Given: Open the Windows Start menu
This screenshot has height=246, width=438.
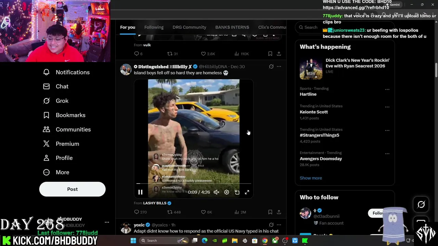Looking at the screenshot, I should pos(133,241).
